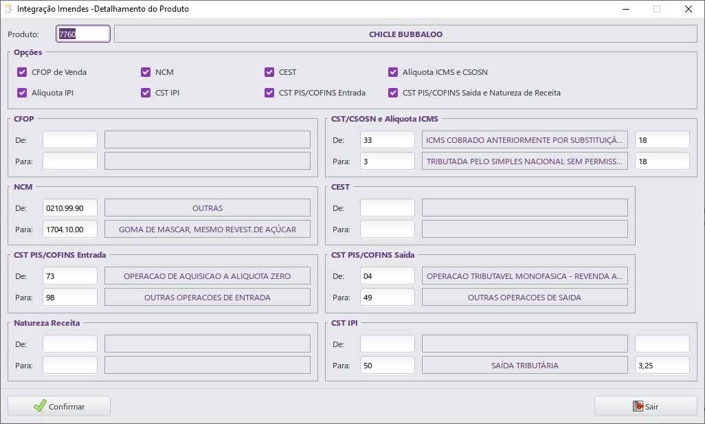The width and height of the screenshot is (705, 424).
Task: Toggle the NCM option checkbox
Action: [146, 72]
